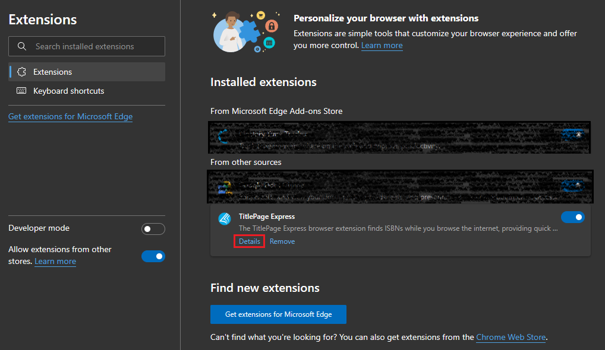Turn off Allow extensions from other stores
Screen dimensions: 605x350
coord(153,256)
